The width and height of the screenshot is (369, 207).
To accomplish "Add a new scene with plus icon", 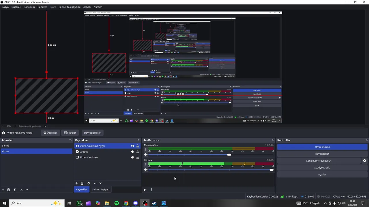I will click(x=3, y=190).
